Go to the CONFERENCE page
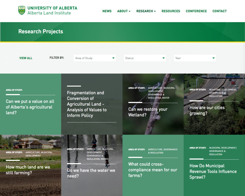Screen dimensions: 245x196 pos(196,11)
